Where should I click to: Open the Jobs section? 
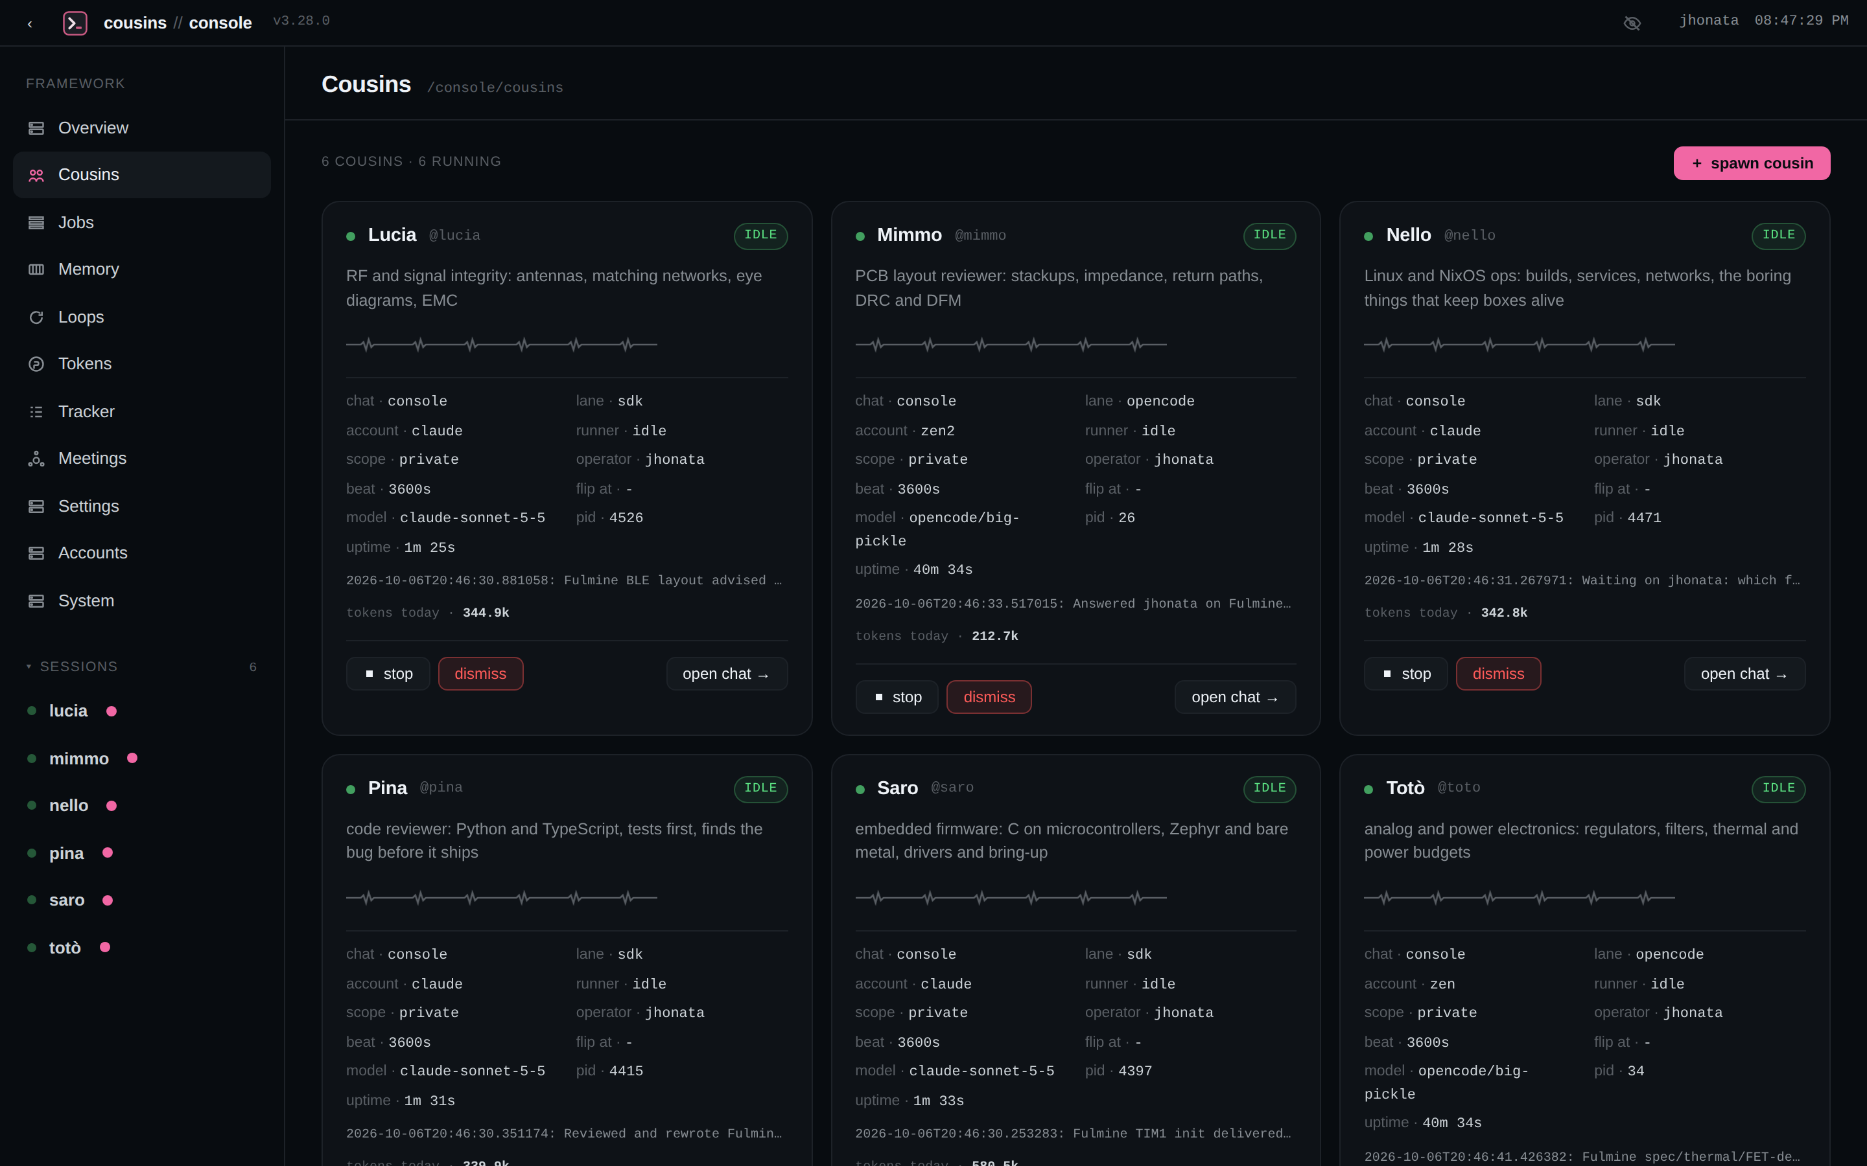[142, 223]
